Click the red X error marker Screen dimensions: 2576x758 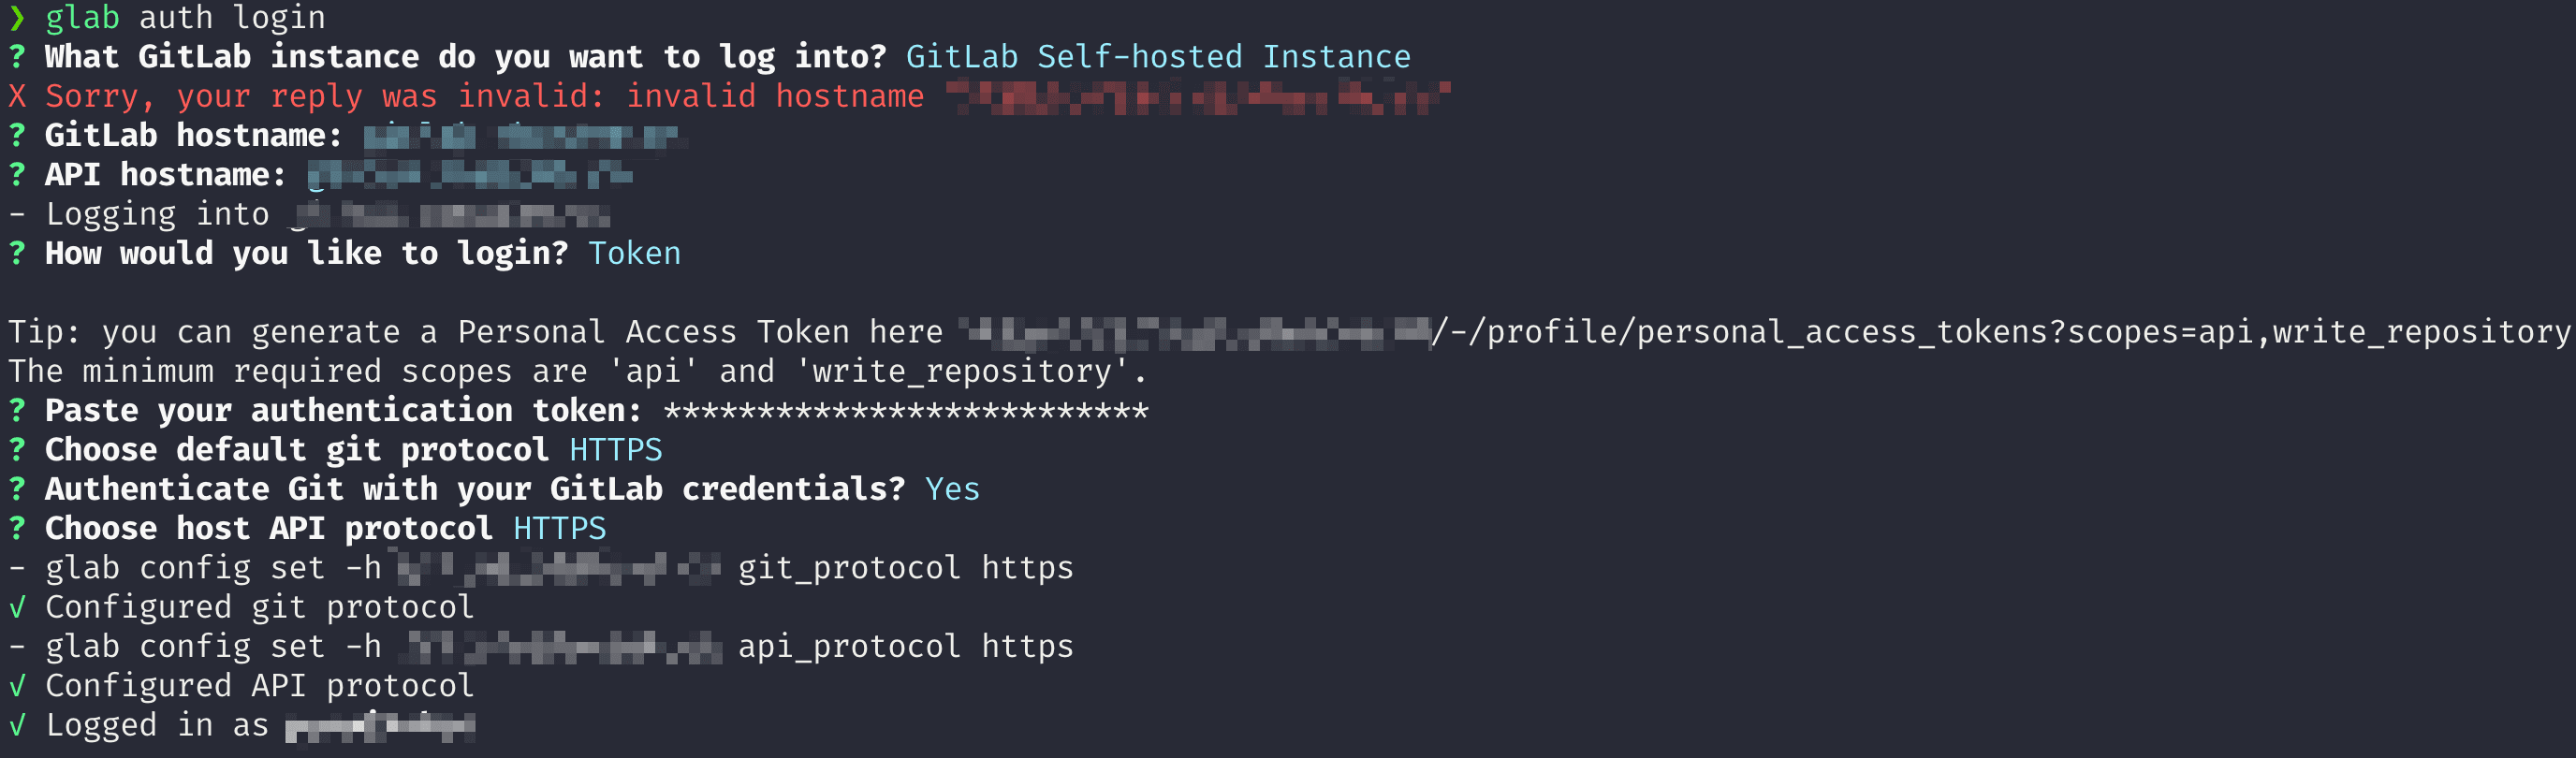click(x=17, y=97)
